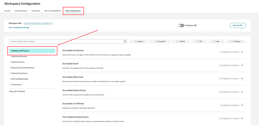The image size is (259, 125).
Task: Click the search magnifier icon
Action: click(x=125, y=42)
